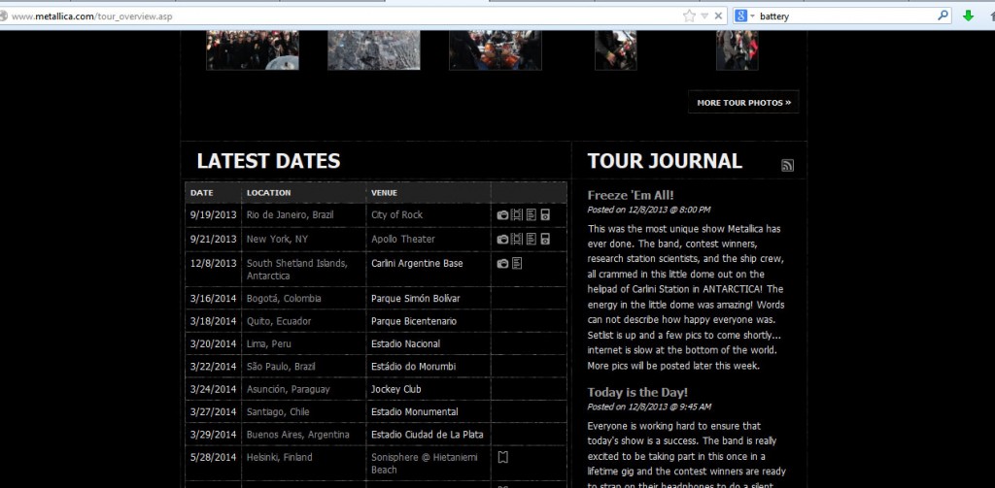Click 'Apollo Theater' venue
The width and height of the screenshot is (995, 488).
(403, 239)
